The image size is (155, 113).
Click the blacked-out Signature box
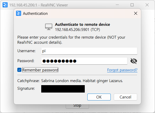tap(63, 89)
